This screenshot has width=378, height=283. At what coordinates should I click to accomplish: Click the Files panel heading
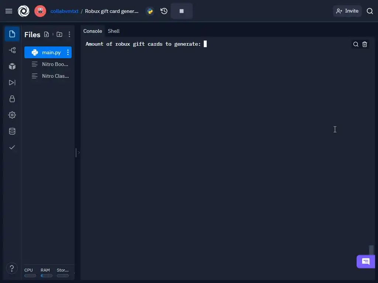pos(32,35)
